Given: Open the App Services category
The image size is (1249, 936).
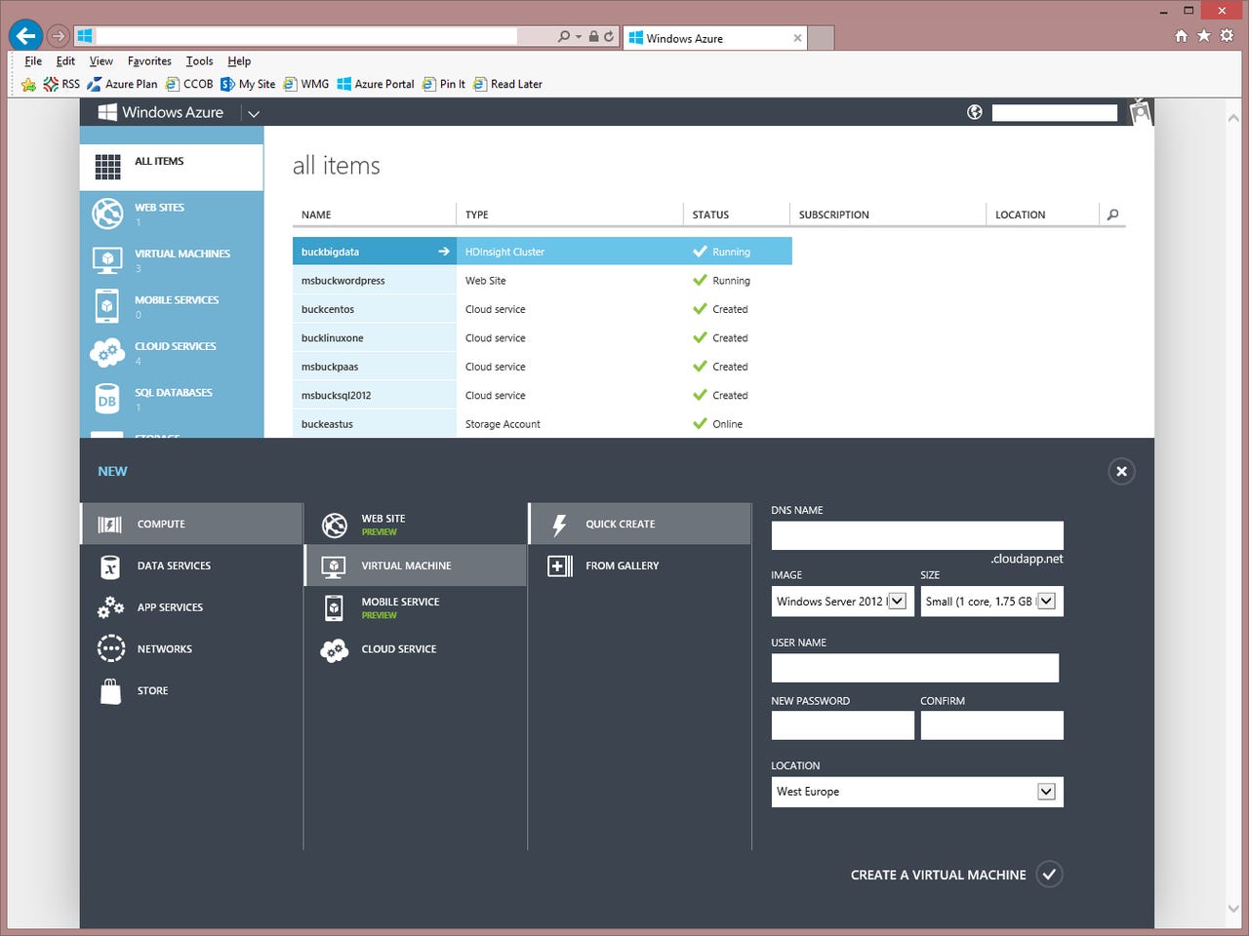Looking at the screenshot, I should (x=110, y=607).
